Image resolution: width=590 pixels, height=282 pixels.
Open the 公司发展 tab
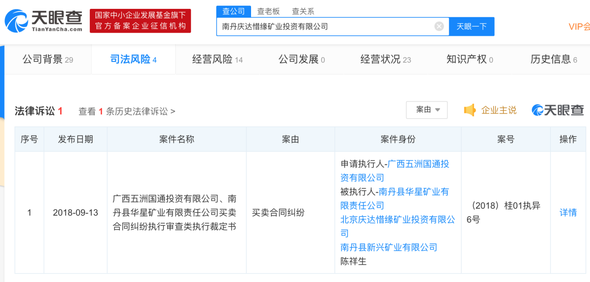(302, 60)
